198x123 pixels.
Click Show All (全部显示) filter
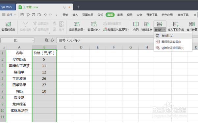click(x=41, y=23)
